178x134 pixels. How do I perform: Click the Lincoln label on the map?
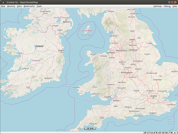pyautogui.click(x=147, y=54)
